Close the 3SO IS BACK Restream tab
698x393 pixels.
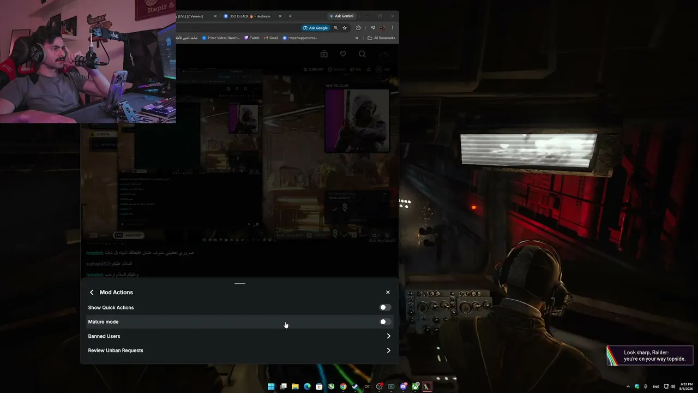[x=280, y=16]
